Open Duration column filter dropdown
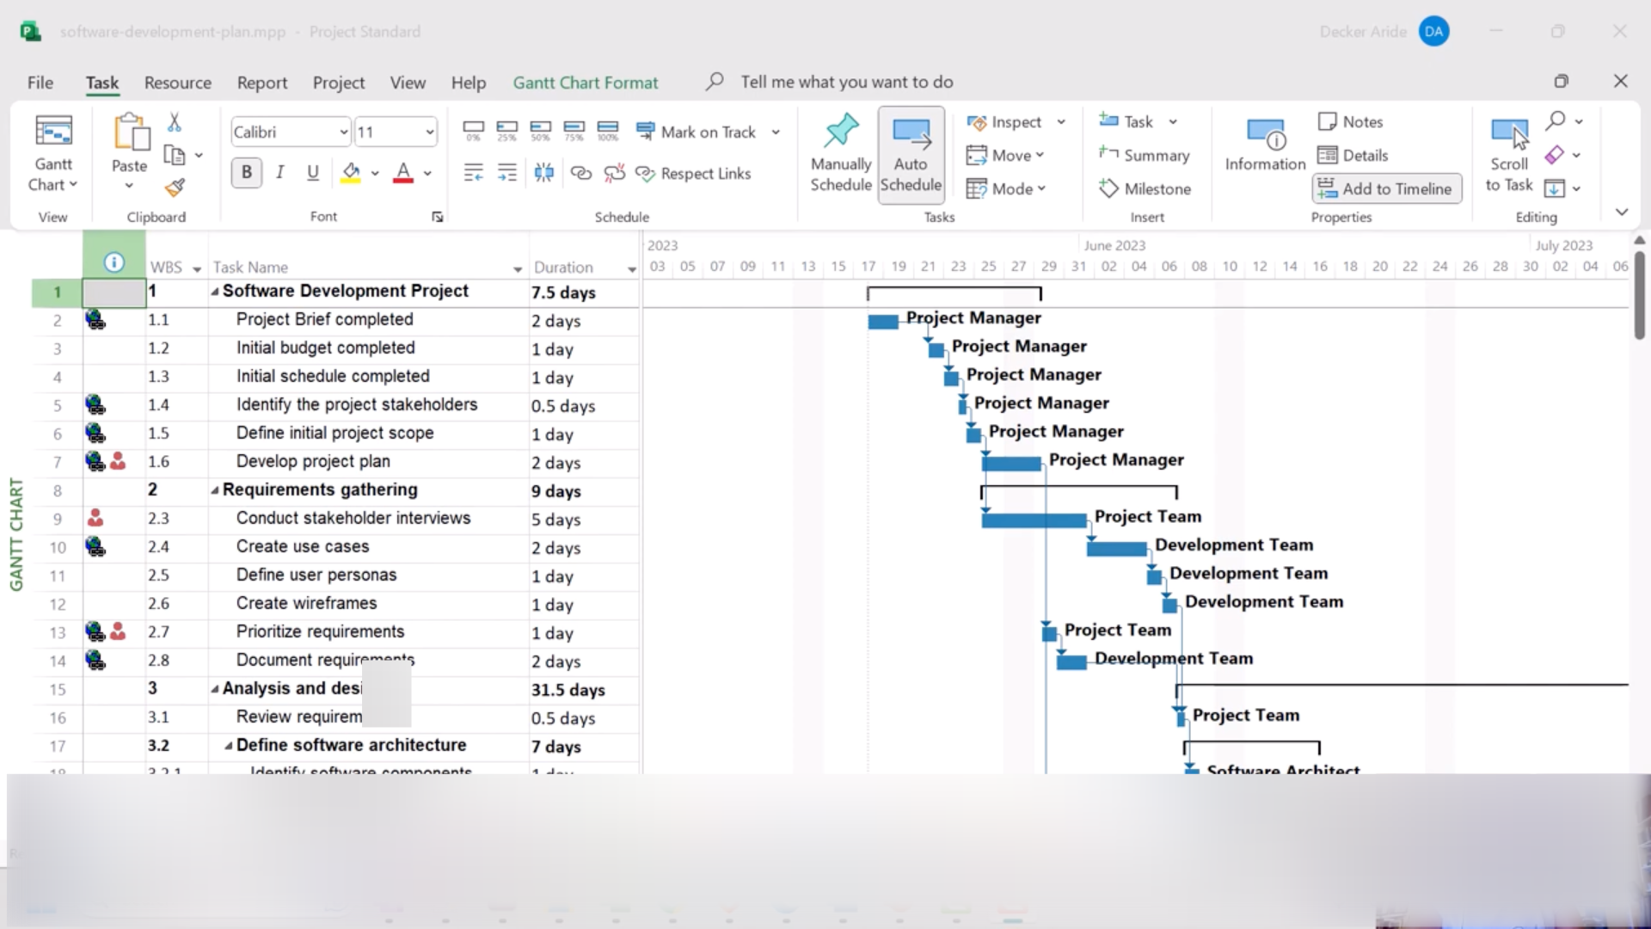 pyautogui.click(x=631, y=269)
